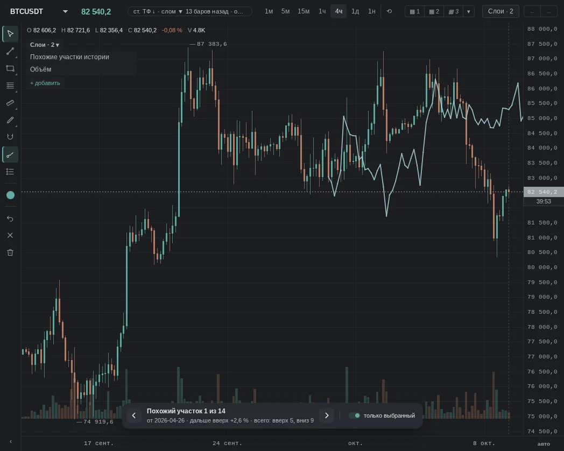
Task: Collapse the left toolbar with bottom chevron
Action: (x=10, y=442)
